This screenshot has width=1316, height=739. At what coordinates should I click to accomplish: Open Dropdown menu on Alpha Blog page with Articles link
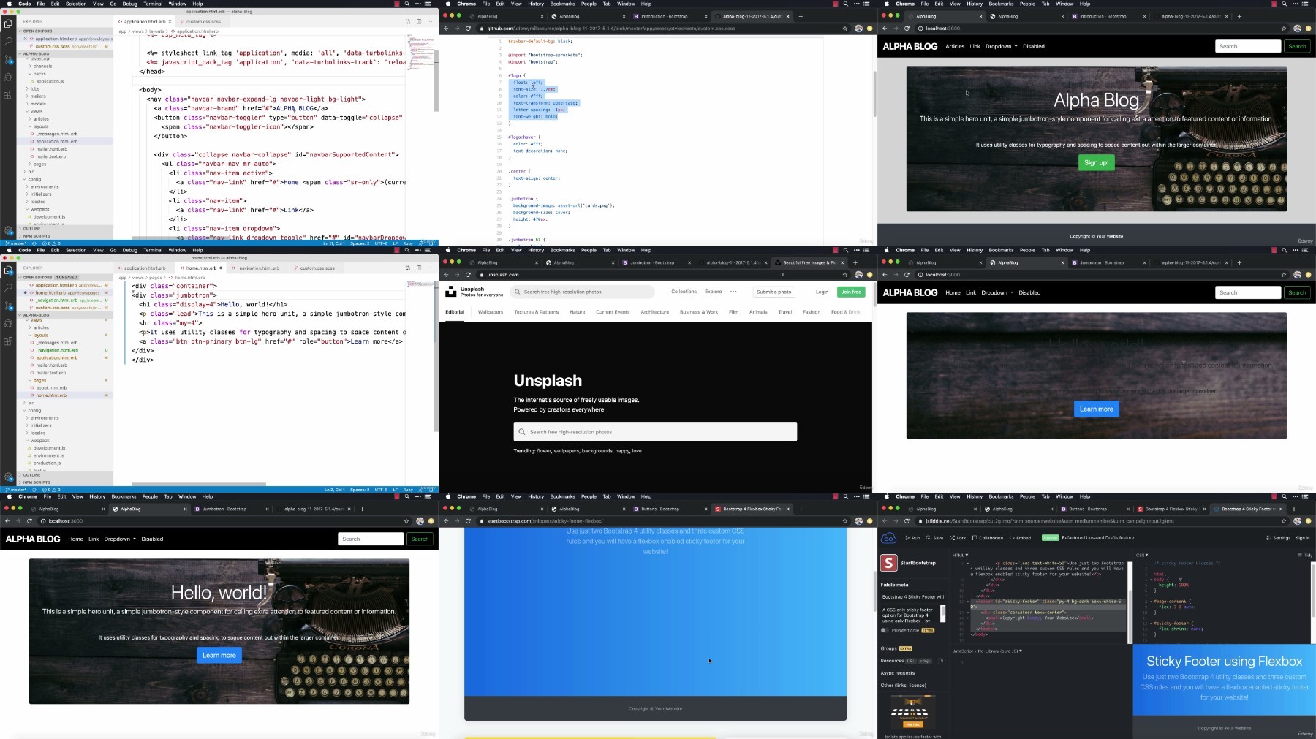point(1001,46)
